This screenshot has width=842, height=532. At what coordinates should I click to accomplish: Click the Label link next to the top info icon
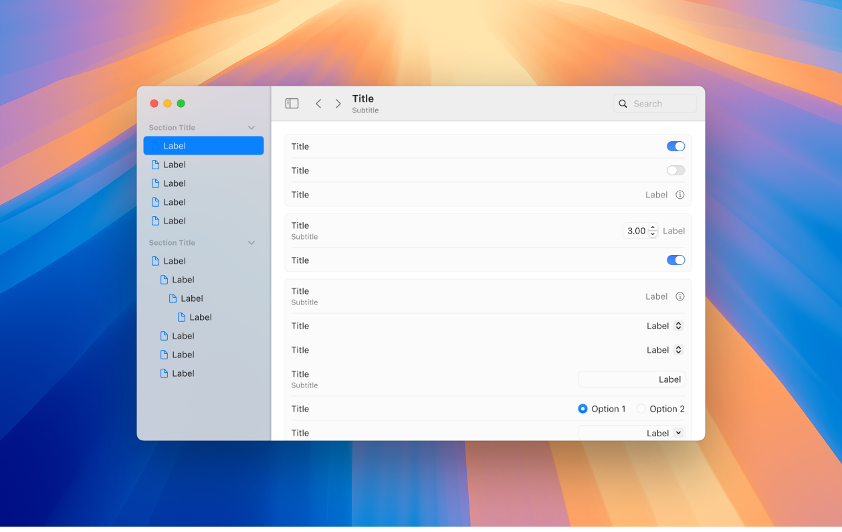(656, 195)
